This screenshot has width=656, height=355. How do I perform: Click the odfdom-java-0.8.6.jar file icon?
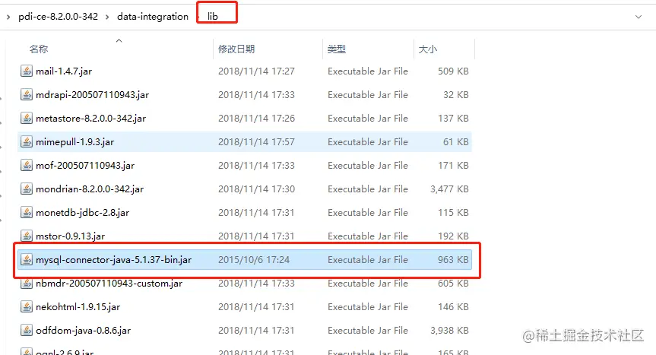[x=27, y=331]
